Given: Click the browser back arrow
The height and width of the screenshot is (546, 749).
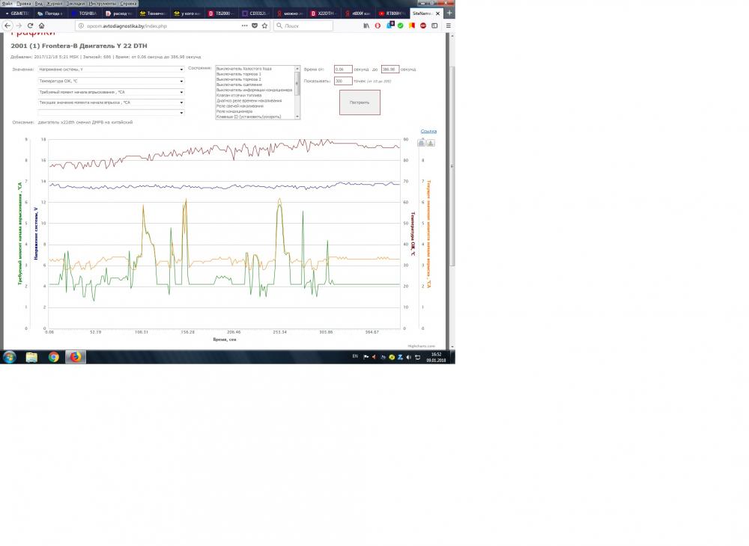Looking at the screenshot, I should tap(8, 25).
